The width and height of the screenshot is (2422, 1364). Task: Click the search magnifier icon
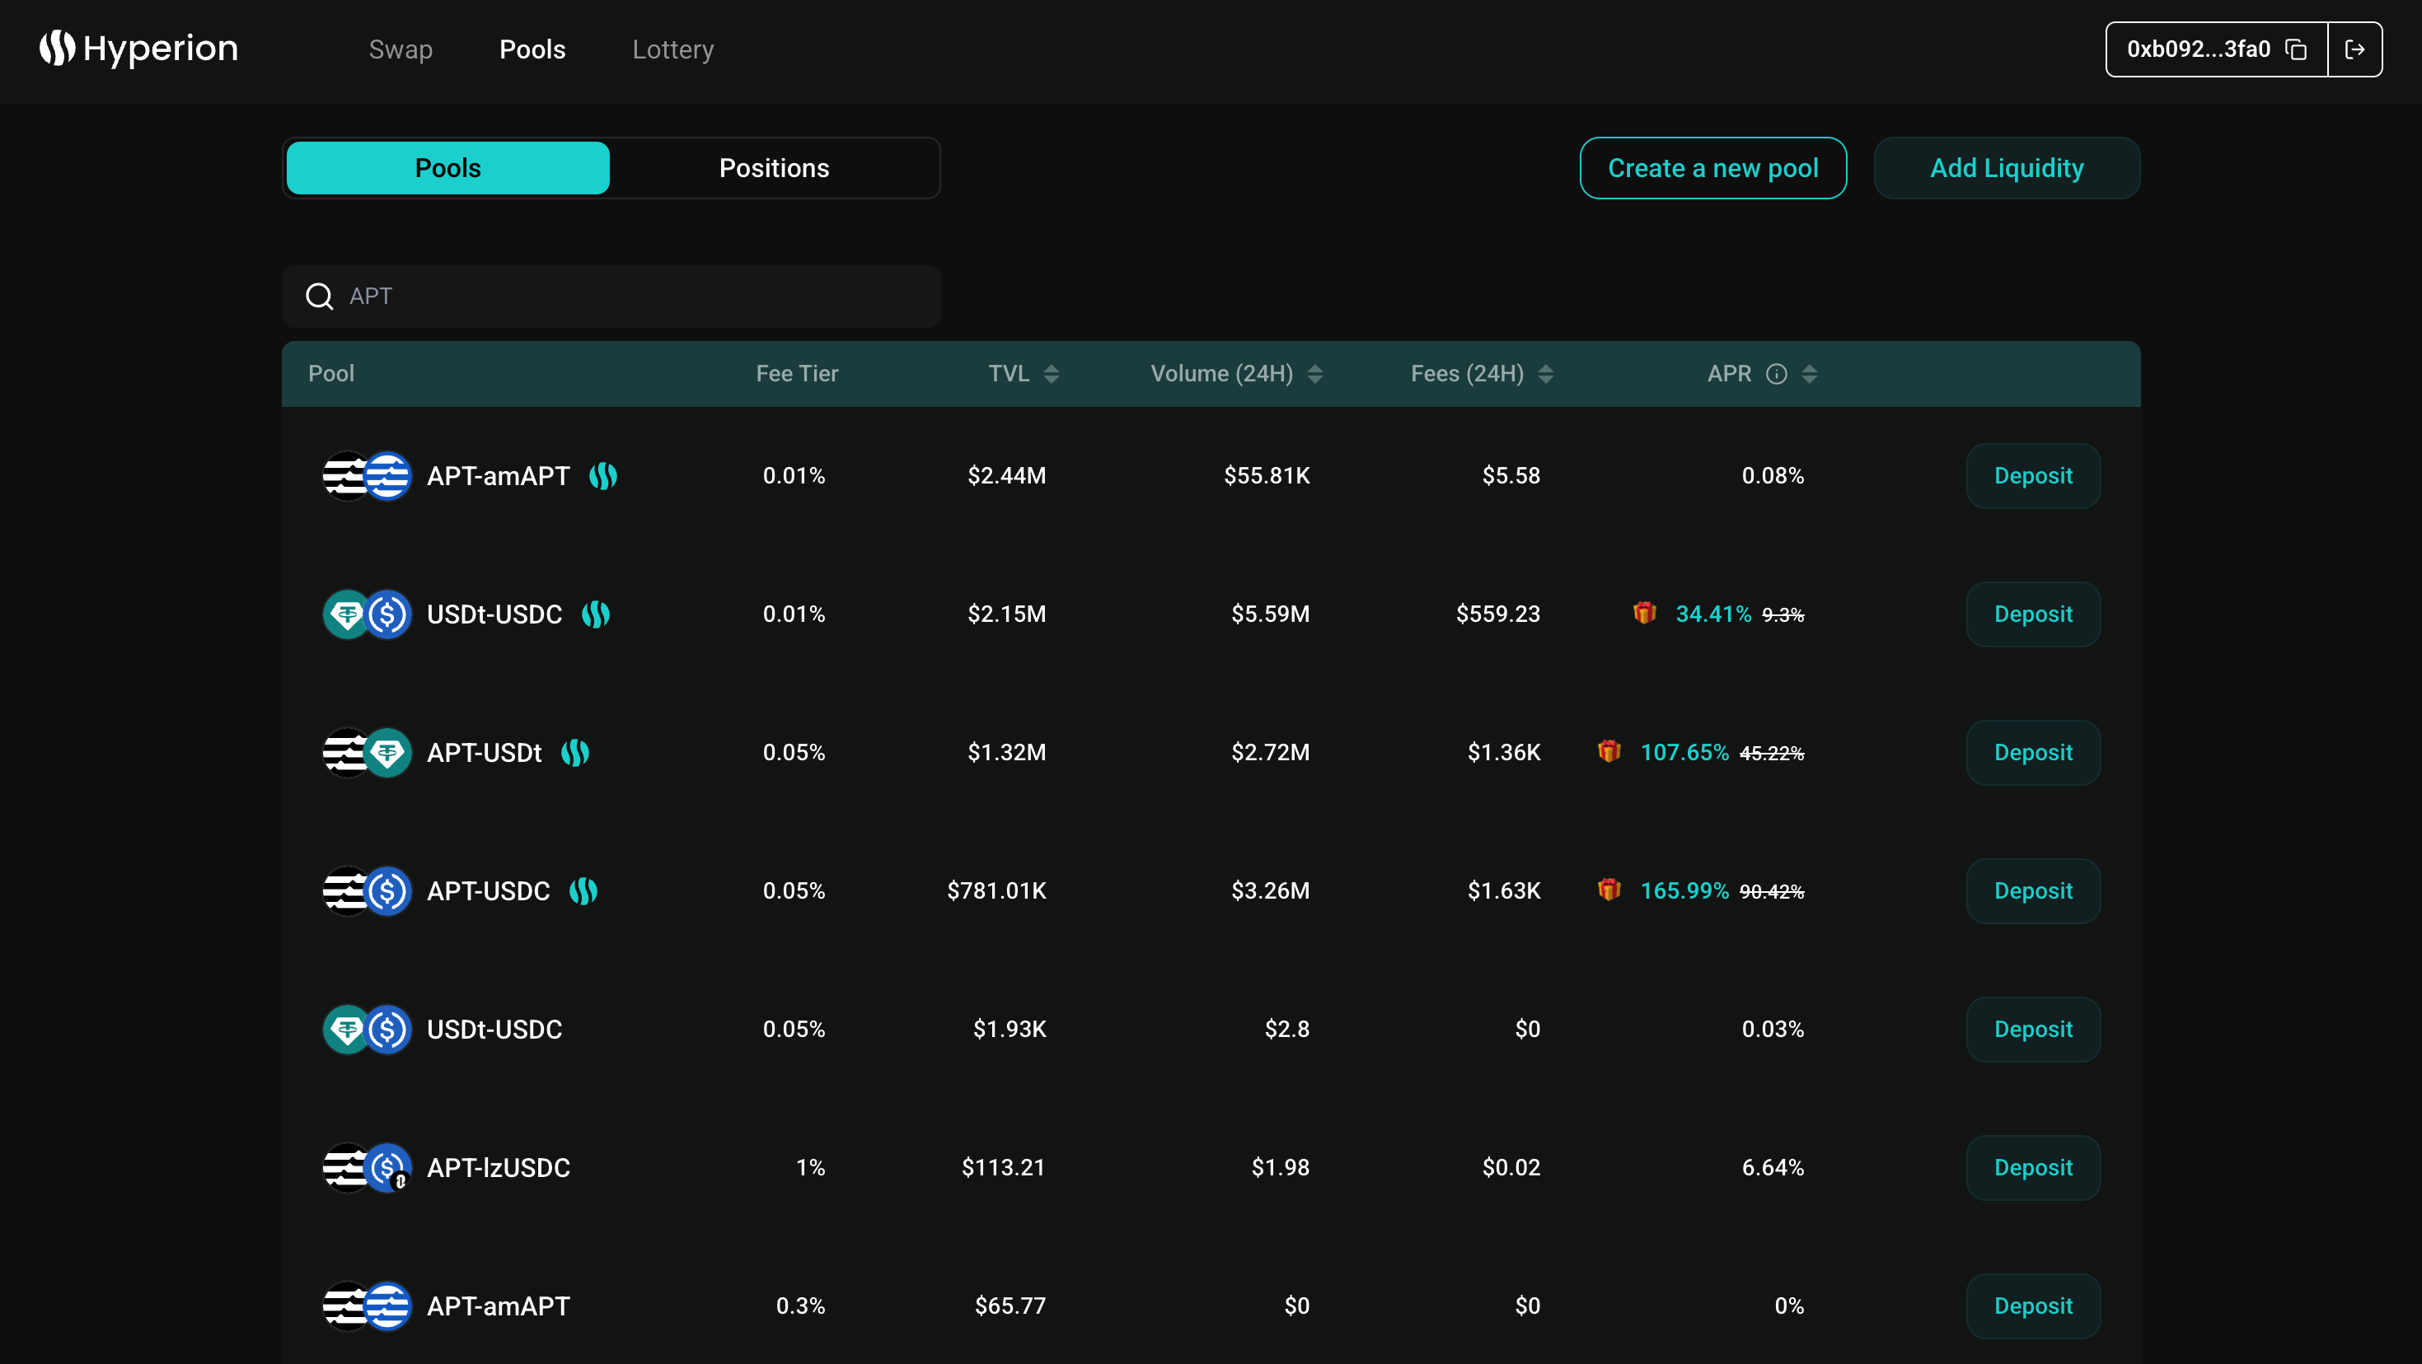click(320, 297)
